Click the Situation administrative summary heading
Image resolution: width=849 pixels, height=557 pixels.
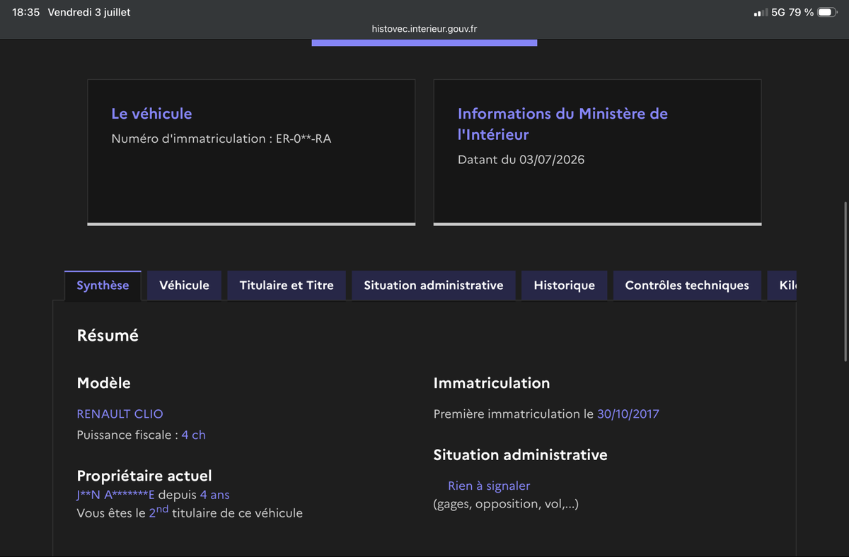(521, 455)
